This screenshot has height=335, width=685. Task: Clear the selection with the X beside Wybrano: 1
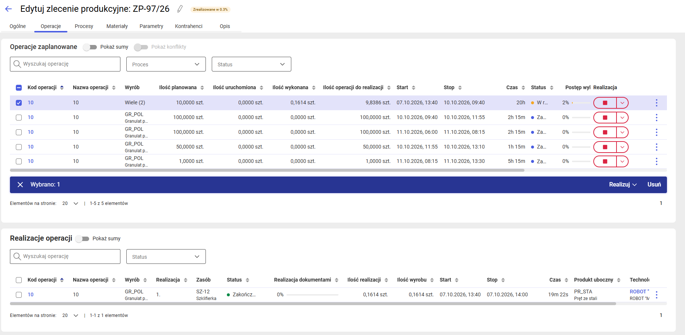pyautogui.click(x=20, y=185)
